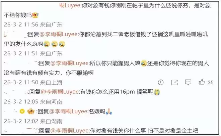Like the comment with thumbs-up icon
Screen dimensions: 221x136
tap(202, 82)
